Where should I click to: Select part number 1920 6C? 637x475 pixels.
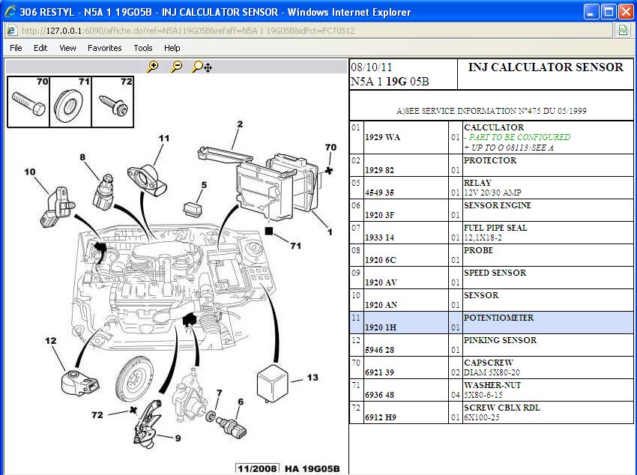pos(380,260)
